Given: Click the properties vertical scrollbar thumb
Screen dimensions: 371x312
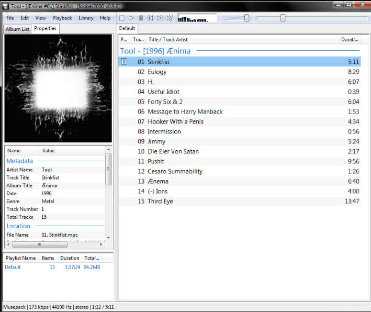Looking at the screenshot, I should [108, 169].
